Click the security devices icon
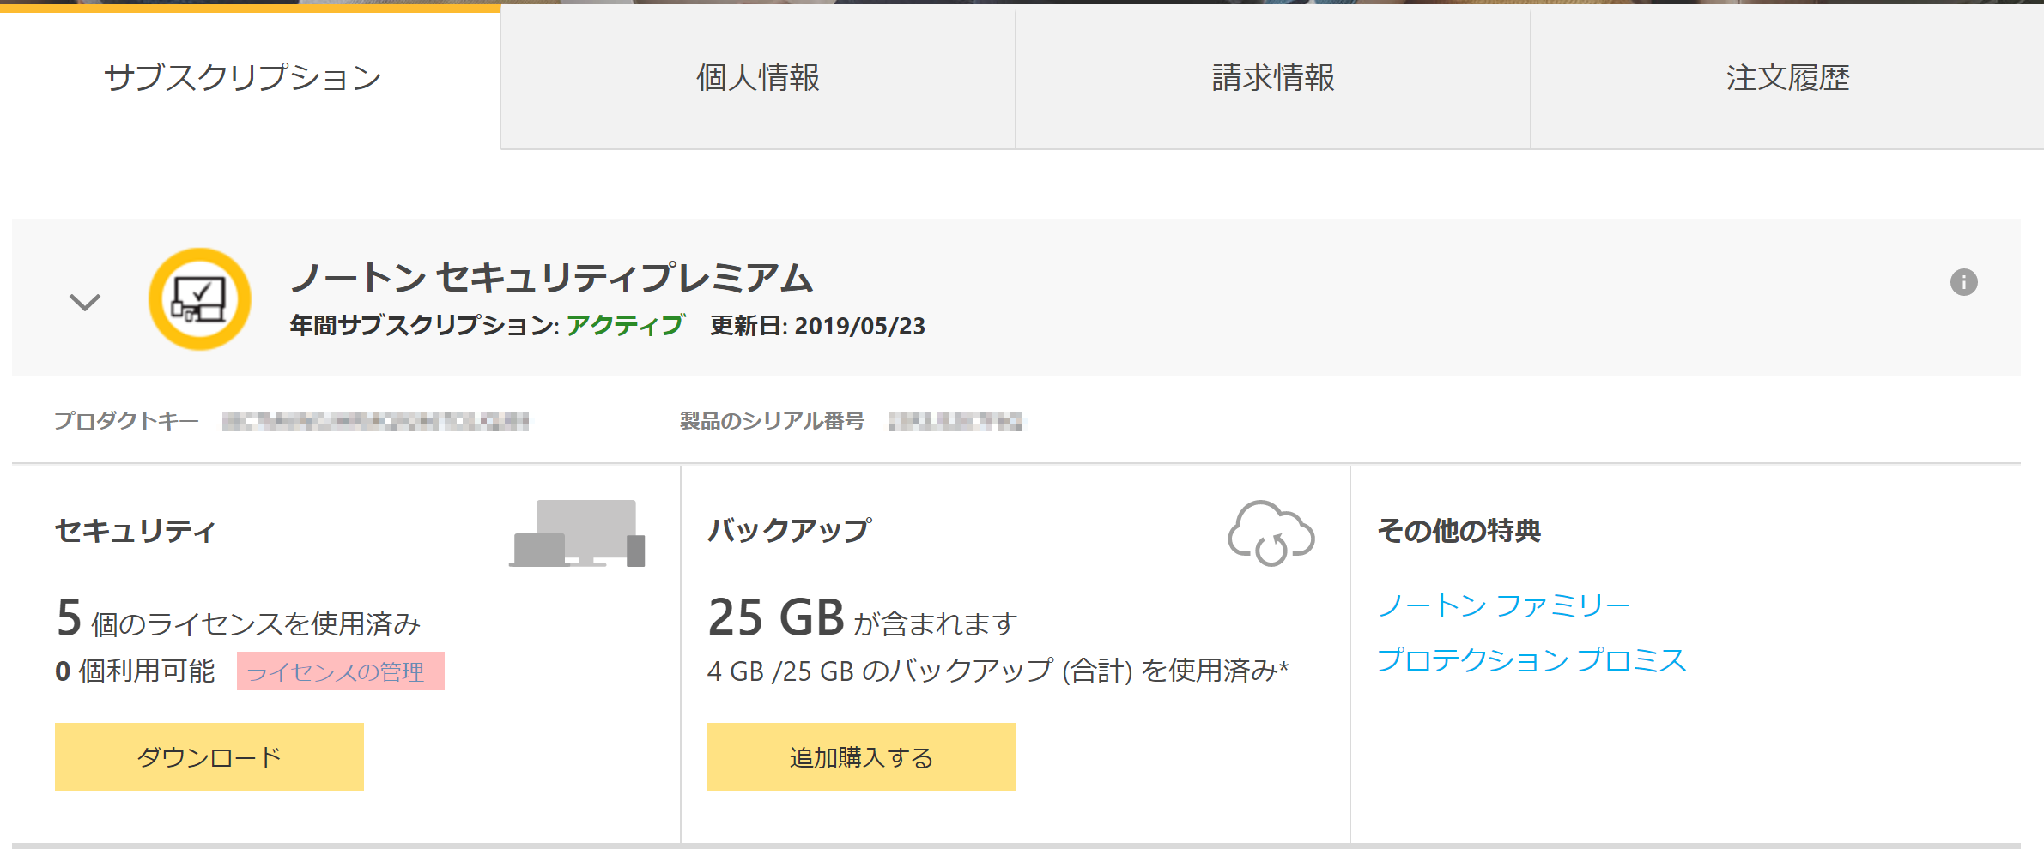 (x=577, y=533)
